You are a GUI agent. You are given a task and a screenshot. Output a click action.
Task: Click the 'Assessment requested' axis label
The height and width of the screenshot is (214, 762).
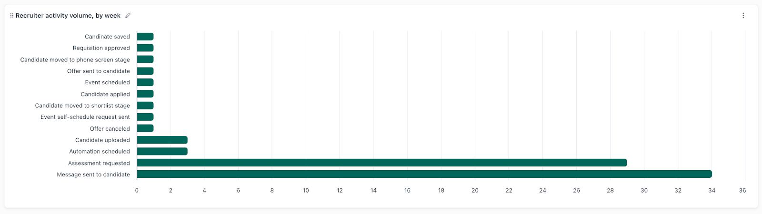tap(99, 163)
